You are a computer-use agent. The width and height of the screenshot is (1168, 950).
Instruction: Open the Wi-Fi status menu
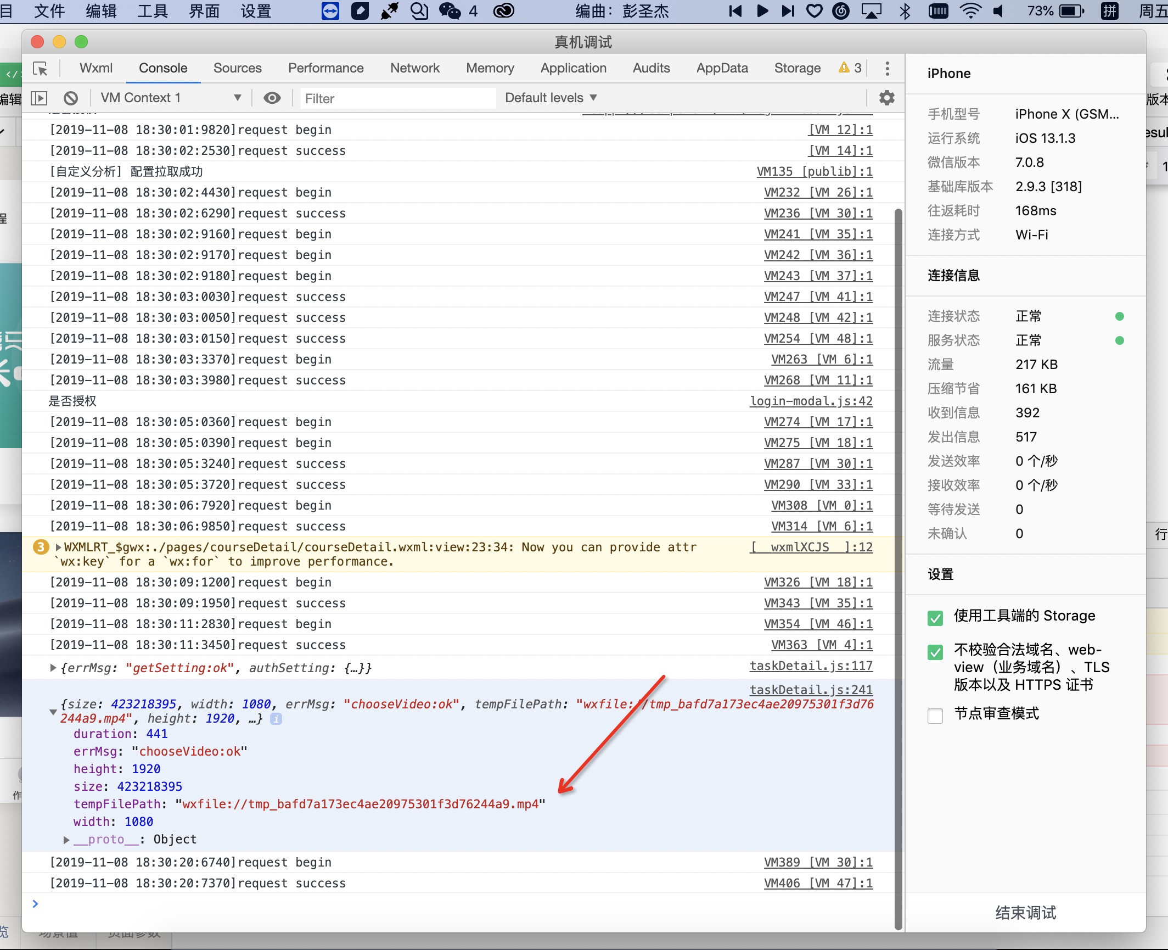(x=970, y=11)
